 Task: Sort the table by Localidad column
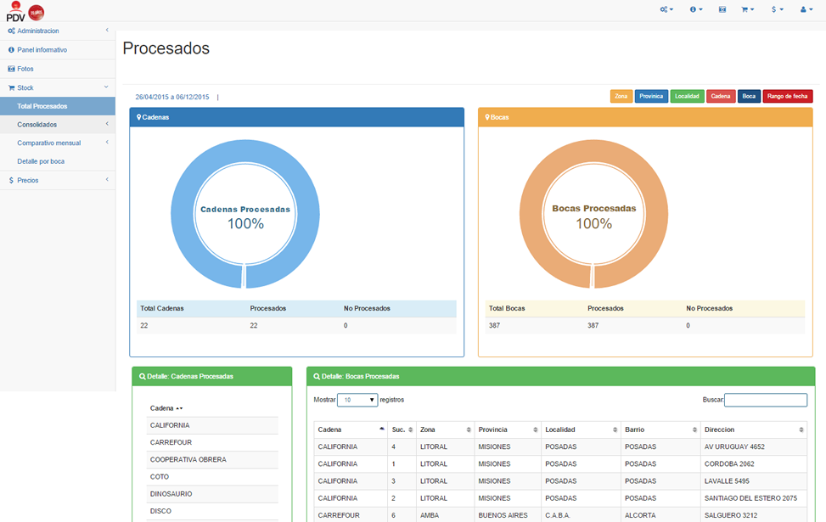581,429
